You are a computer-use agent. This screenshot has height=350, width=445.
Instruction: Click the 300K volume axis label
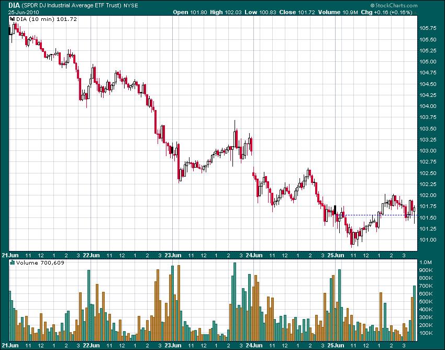[426, 318]
